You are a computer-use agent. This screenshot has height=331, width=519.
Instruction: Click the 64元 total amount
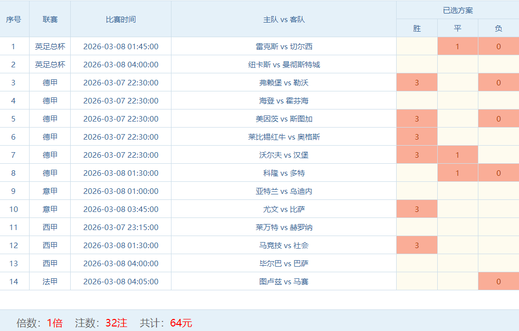181,323
